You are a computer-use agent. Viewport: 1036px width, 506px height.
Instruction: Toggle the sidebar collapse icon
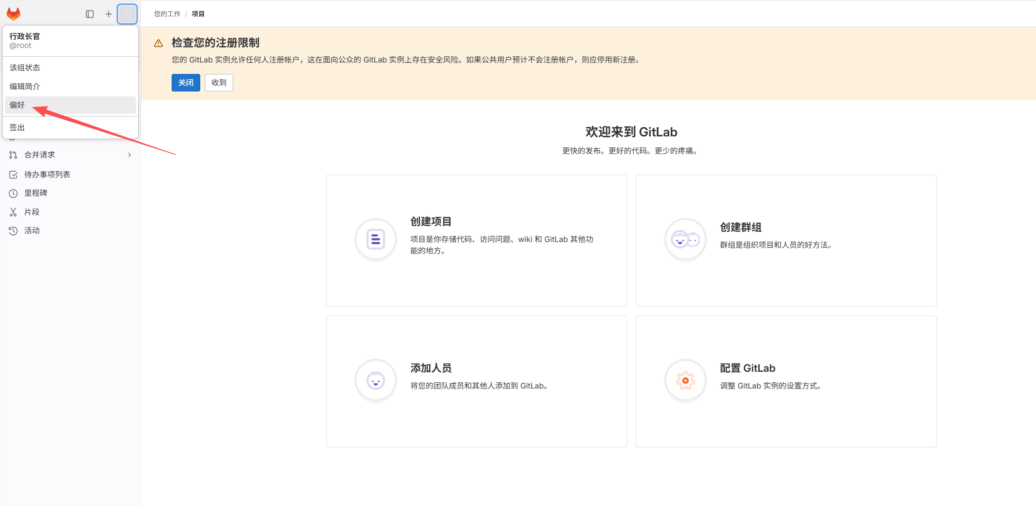(x=90, y=14)
